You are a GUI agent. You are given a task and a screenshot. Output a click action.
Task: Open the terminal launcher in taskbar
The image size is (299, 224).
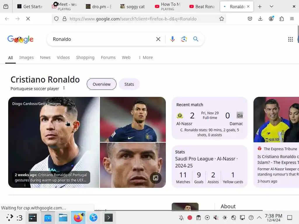pyautogui.click(x=109, y=218)
